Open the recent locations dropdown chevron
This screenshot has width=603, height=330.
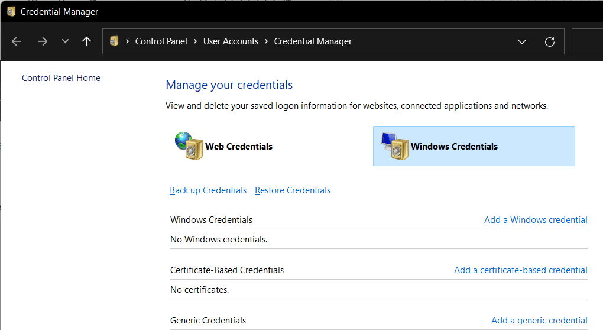(x=66, y=41)
